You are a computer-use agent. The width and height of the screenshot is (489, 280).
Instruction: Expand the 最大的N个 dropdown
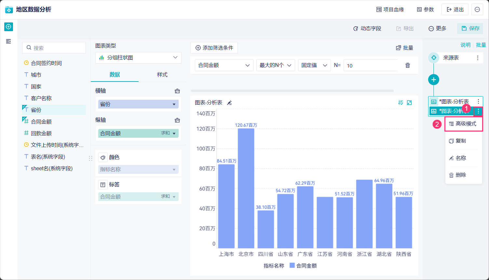276,65
